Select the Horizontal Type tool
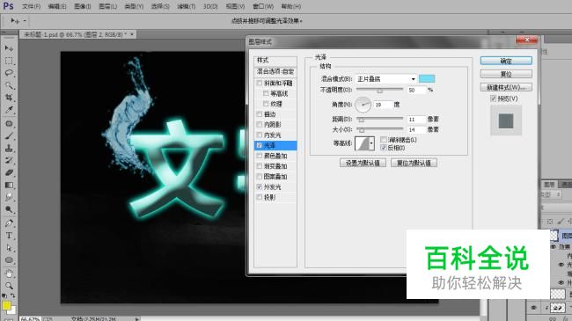 (9, 236)
